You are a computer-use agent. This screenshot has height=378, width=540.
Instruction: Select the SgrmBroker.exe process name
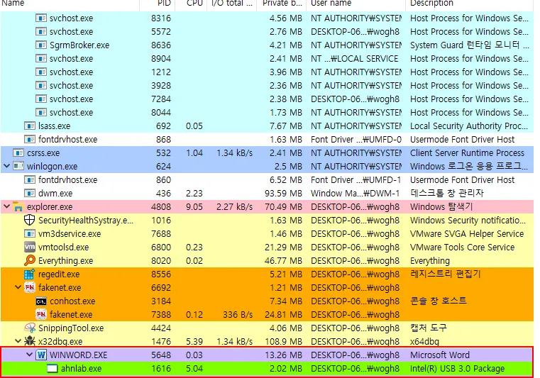click(x=79, y=45)
